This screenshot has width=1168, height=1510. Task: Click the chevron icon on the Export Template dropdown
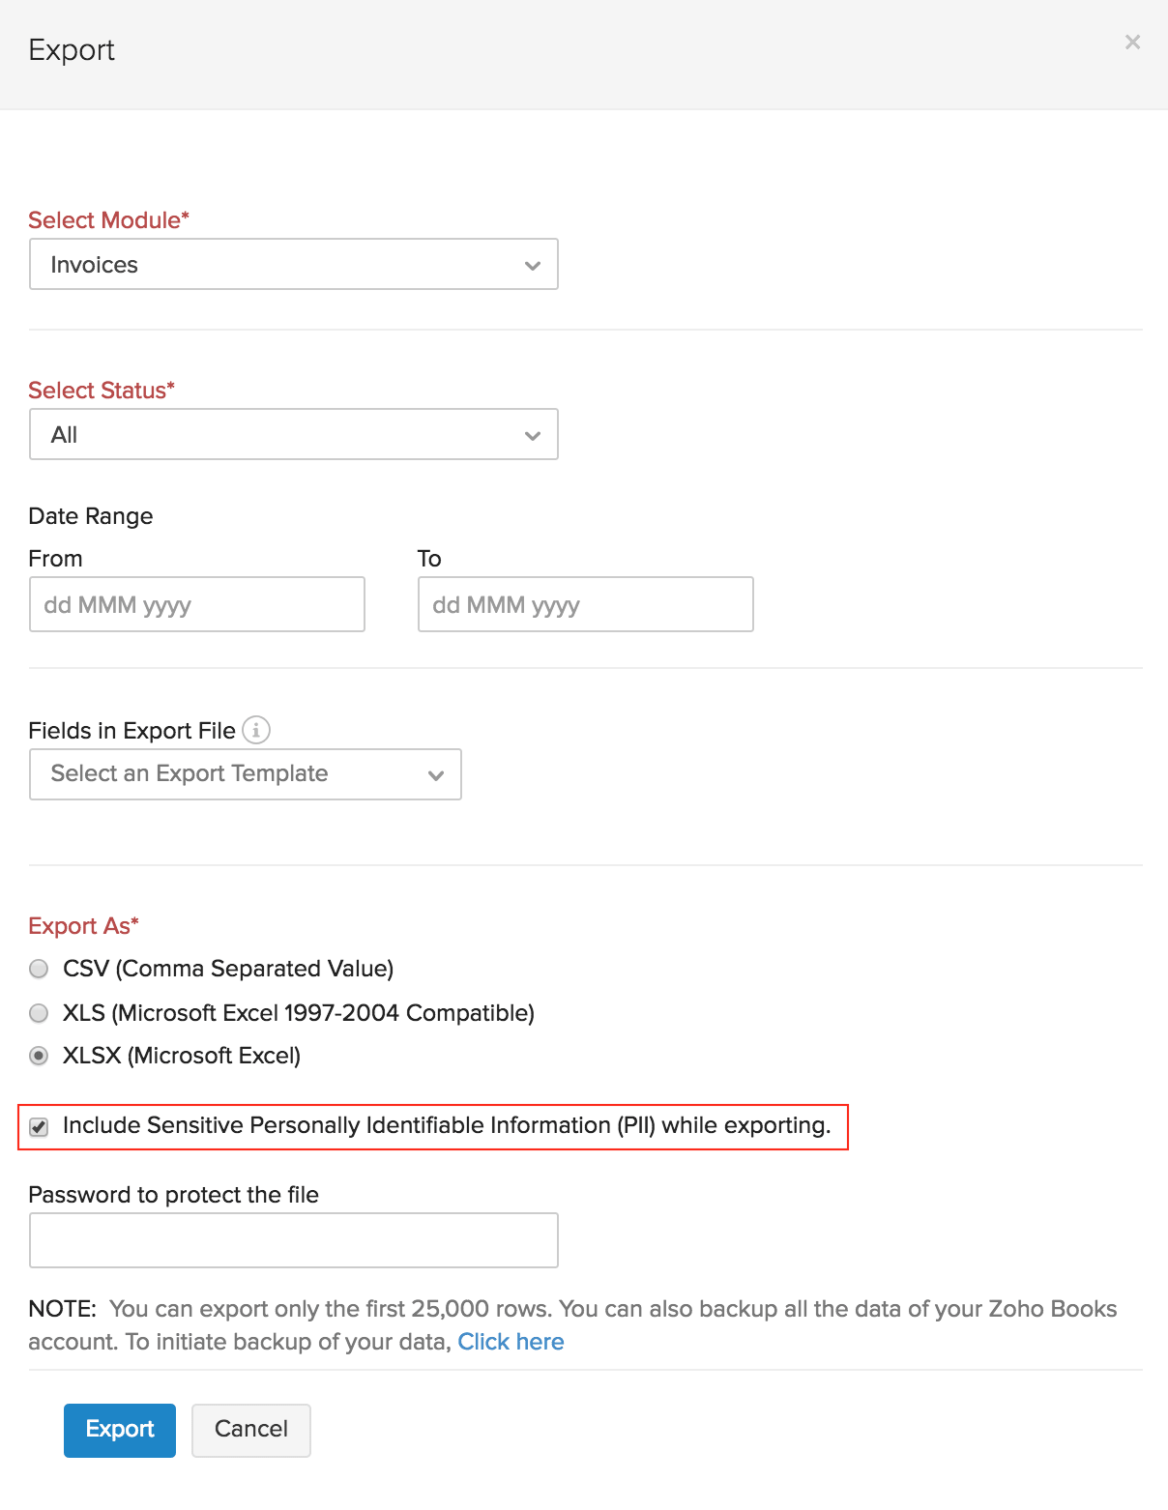[436, 773]
